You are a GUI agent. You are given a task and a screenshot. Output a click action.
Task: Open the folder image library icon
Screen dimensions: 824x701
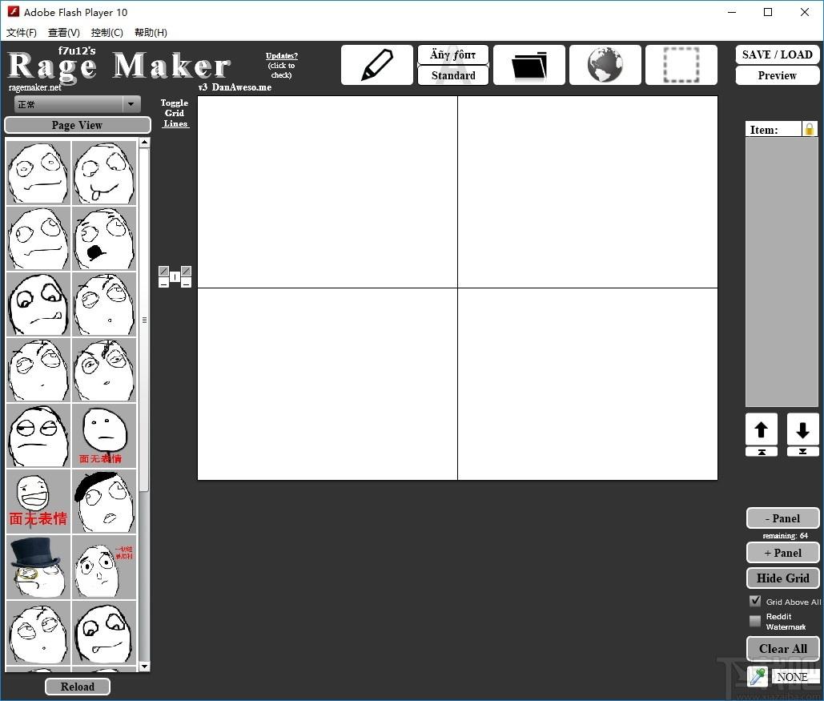tap(529, 65)
